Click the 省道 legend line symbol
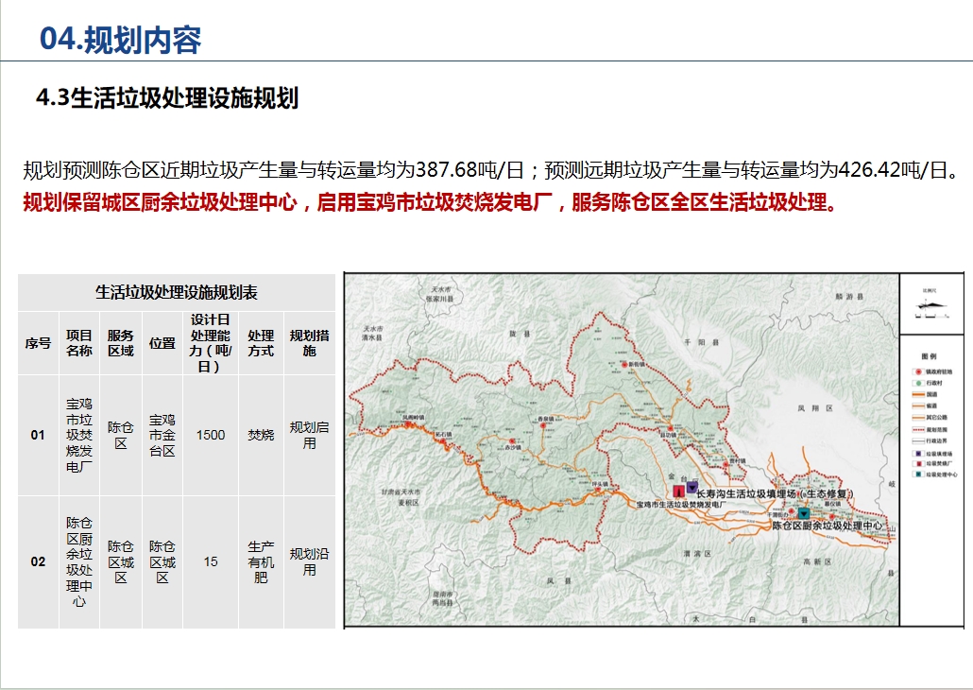The width and height of the screenshot is (973, 690). [x=918, y=406]
